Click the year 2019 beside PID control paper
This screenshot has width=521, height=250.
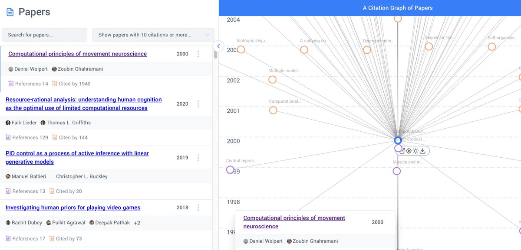point(182,158)
